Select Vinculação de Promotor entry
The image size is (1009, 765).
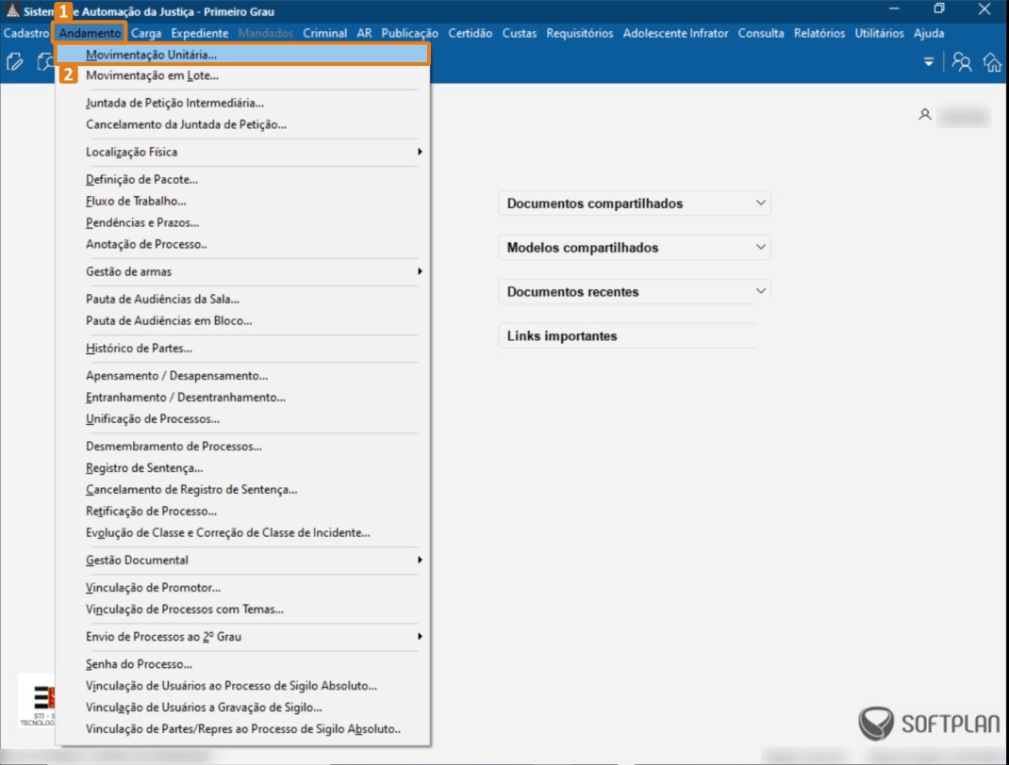pyautogui.click(x=242, y=588)
